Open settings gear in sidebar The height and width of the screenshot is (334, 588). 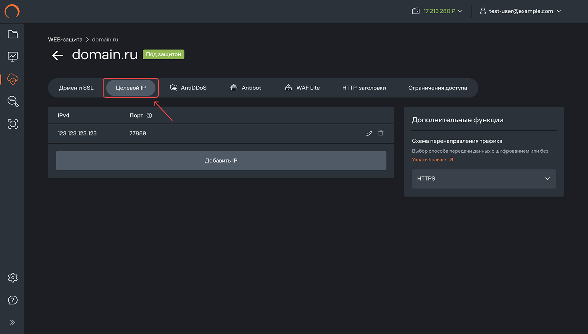click(13, 278)
